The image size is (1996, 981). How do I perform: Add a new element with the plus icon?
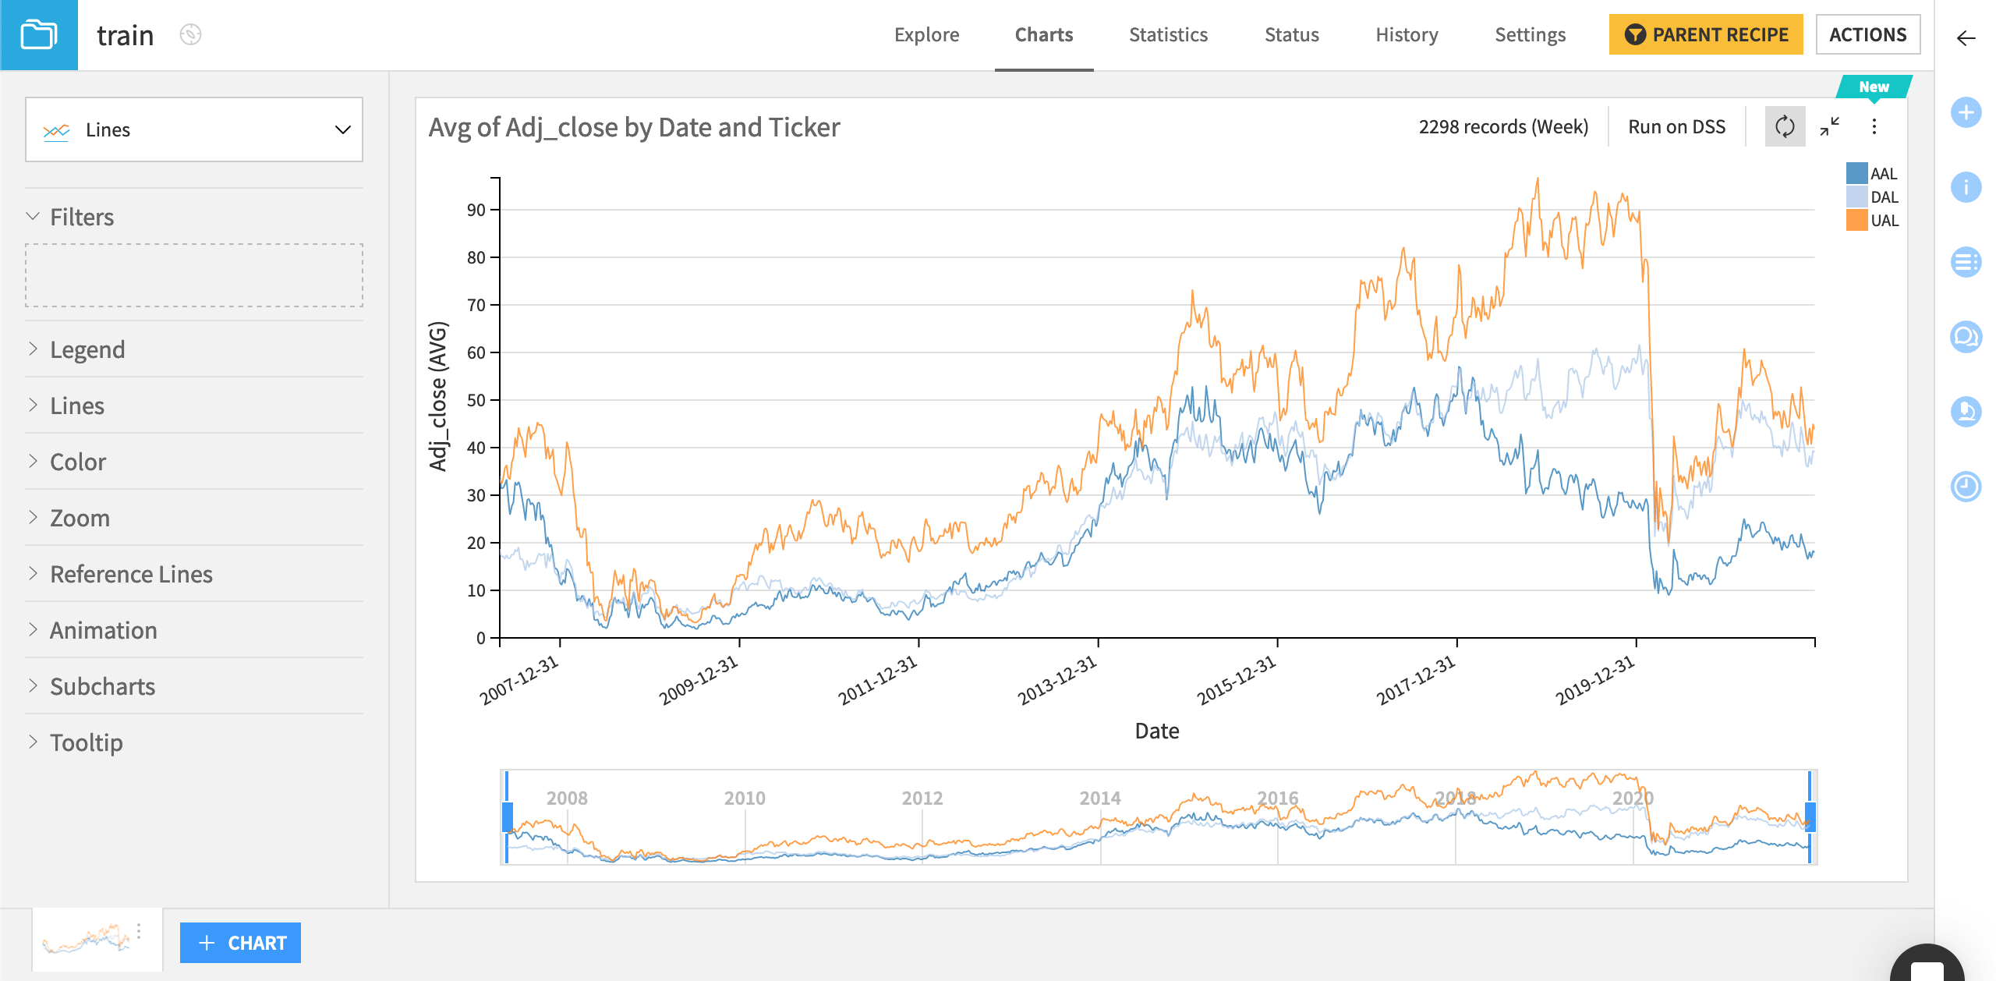click(1966, 112)
